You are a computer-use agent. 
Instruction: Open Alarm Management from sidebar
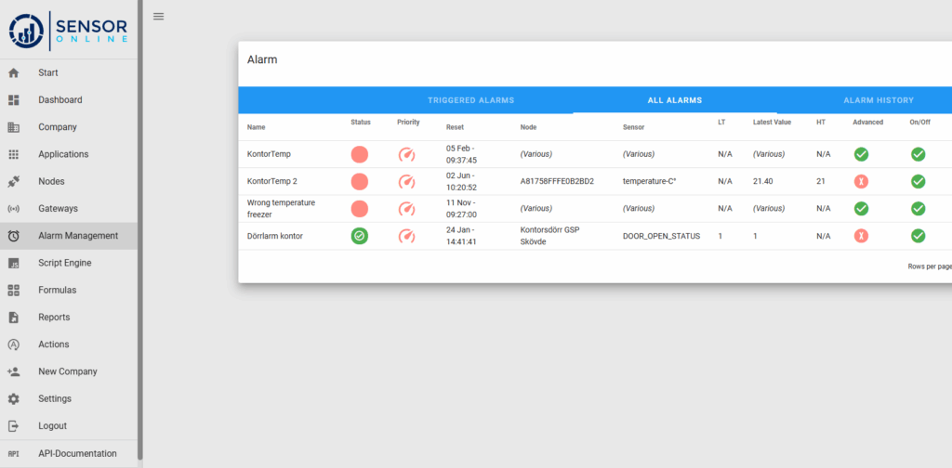77,236
